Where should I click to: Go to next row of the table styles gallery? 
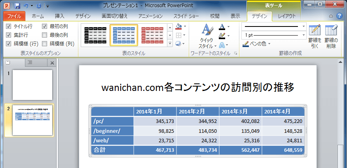(x=170, y=35)
